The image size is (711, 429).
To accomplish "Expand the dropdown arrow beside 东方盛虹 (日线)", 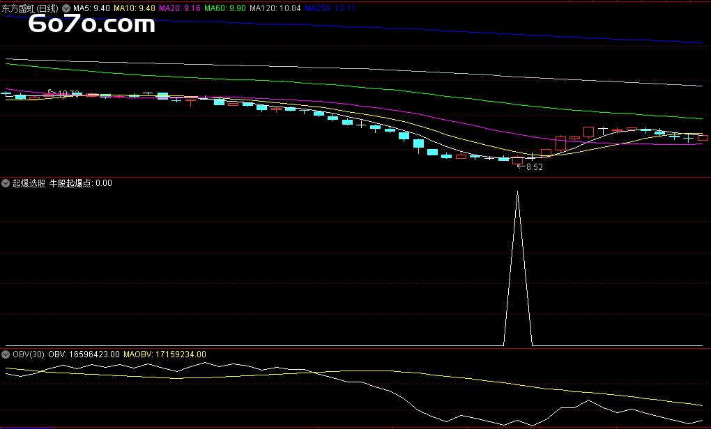I will pyautogui.click(x=66, y=8).
